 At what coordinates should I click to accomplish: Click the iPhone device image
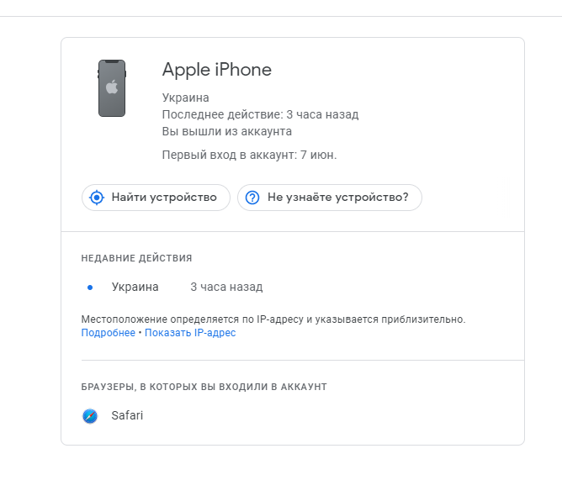[112, 88]
